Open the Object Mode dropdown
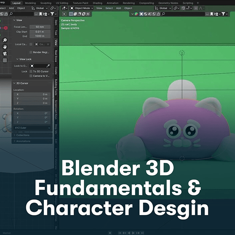Screen dimensions: 235x235 tap(82, 8)
